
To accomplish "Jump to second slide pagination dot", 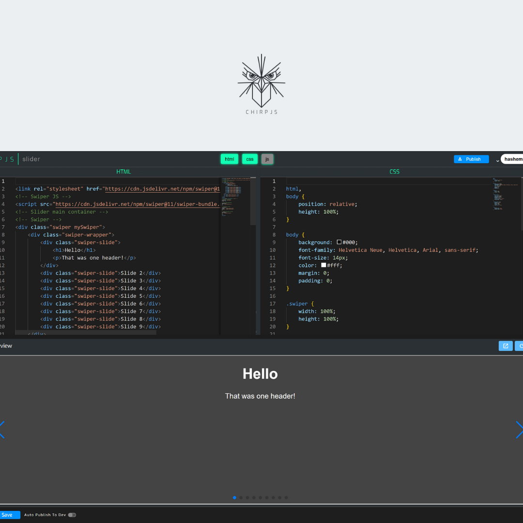I will pos(241,497).
